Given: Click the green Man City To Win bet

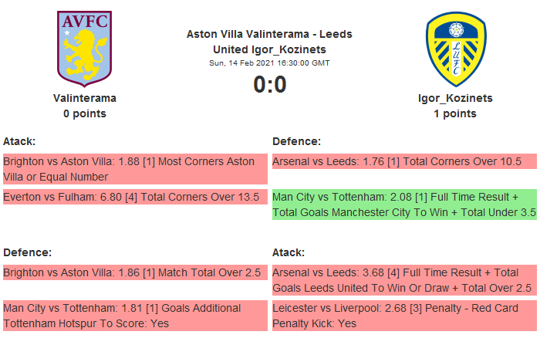Looking at the screenshot, I should pyautogui.click(x=404, y=205).
